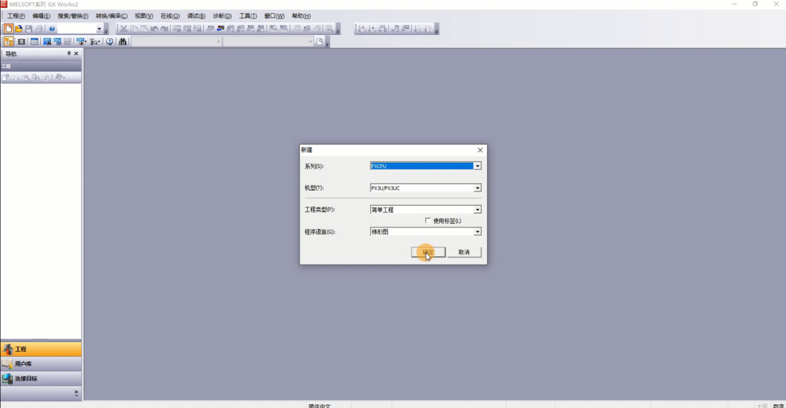Close the 新建 dialog with its X
This screenshot has height=408, width=786.
tap(480, 150)
